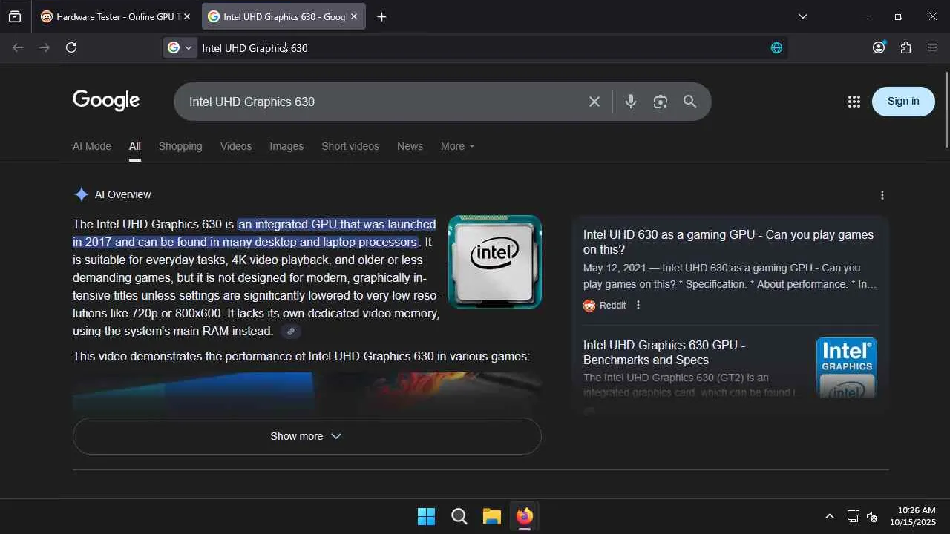Open the list all tabs dropdown
This screenshot has width=950, height=534.
[x=802, y=16]
